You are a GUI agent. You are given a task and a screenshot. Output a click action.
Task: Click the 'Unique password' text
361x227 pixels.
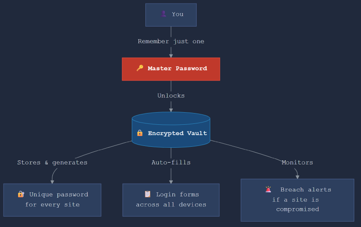[59, 195]
